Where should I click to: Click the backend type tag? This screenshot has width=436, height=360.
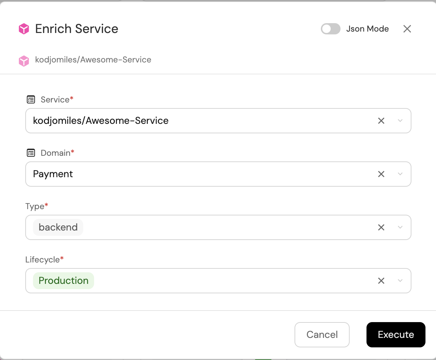(58, 227)
